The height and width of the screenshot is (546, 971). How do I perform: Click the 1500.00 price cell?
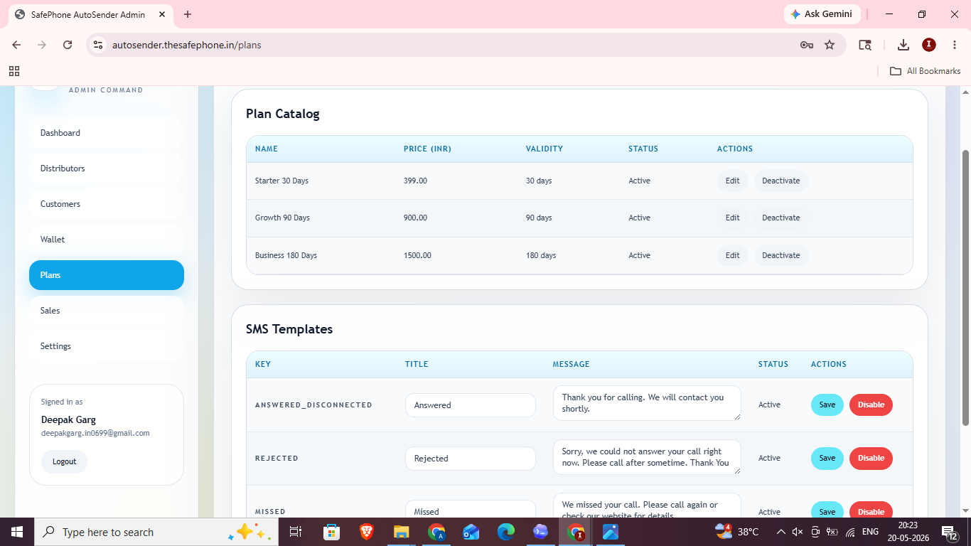click(x=417, y=255)
